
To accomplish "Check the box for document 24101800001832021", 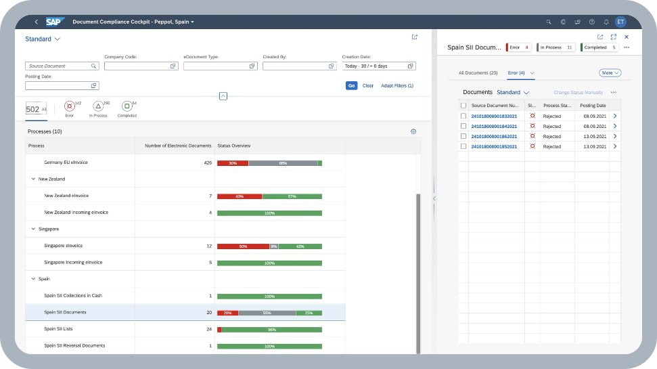I will click(x=463, y=116).
